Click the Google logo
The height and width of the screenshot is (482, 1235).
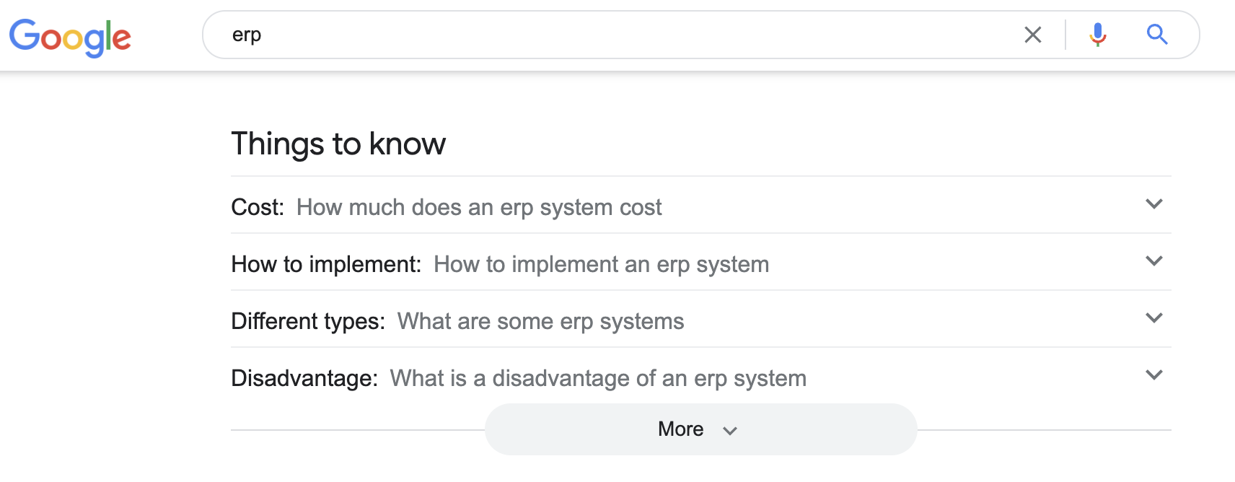pyautogui.click(x=70, y=37)
